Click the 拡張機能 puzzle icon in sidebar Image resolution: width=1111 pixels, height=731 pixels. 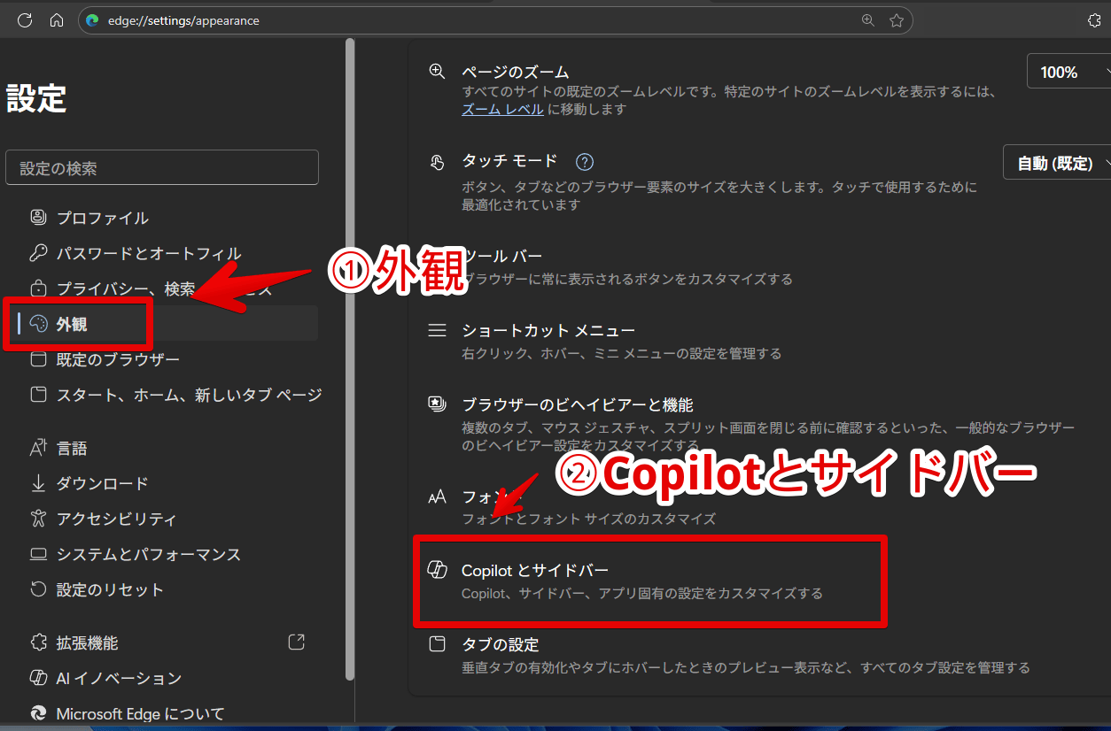(x=38, y=643)
